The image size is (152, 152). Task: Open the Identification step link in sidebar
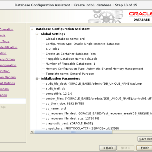[x=9, y=47]
